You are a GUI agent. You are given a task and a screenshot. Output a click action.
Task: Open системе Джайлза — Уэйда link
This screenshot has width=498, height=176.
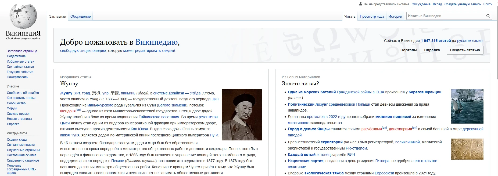177,93
